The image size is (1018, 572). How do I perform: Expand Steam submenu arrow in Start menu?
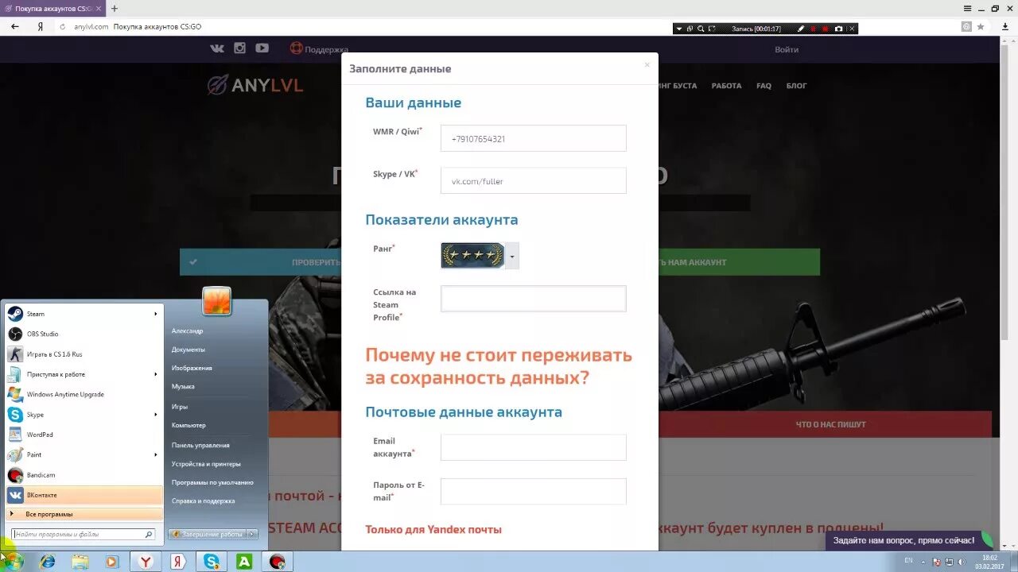pos(156,314)
